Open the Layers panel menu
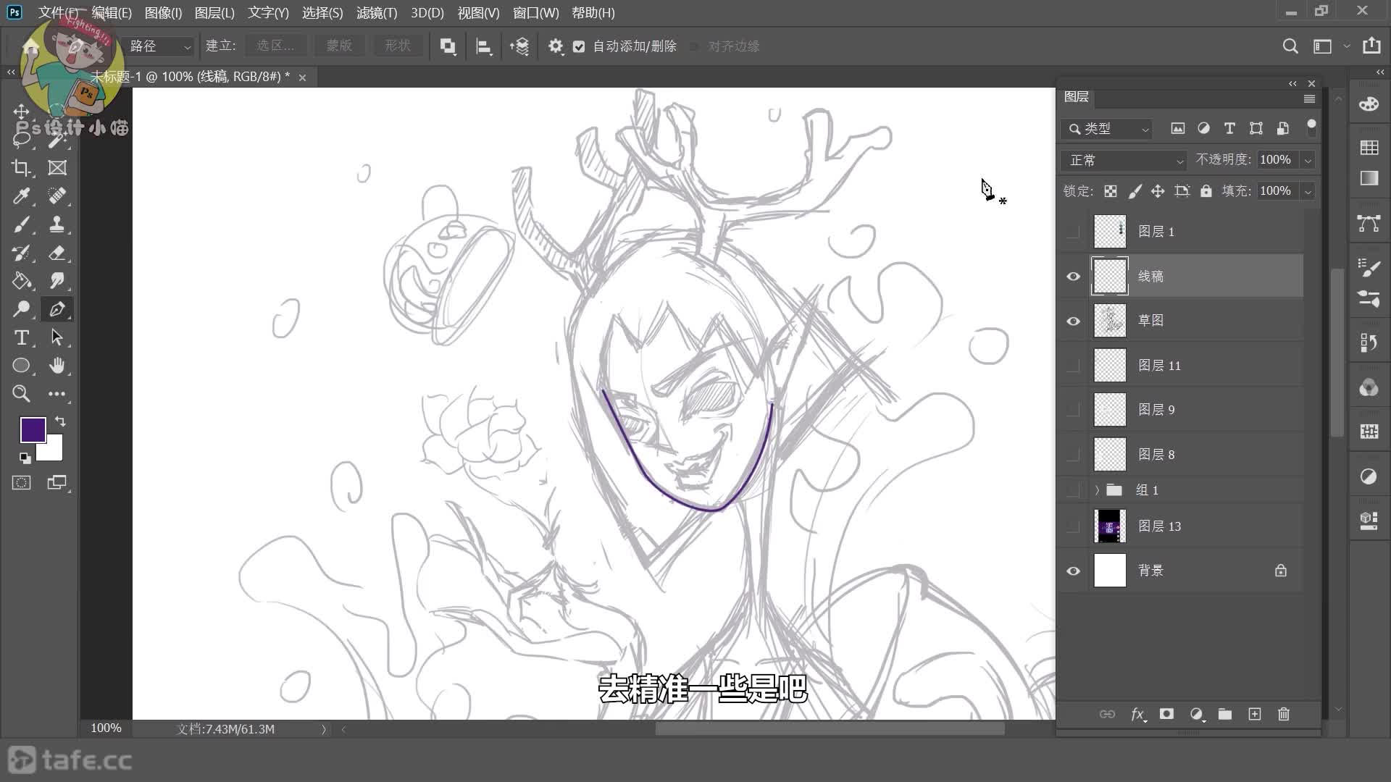The height and width of the screenshot is (782, 1391). click(x=1309, y=98)
